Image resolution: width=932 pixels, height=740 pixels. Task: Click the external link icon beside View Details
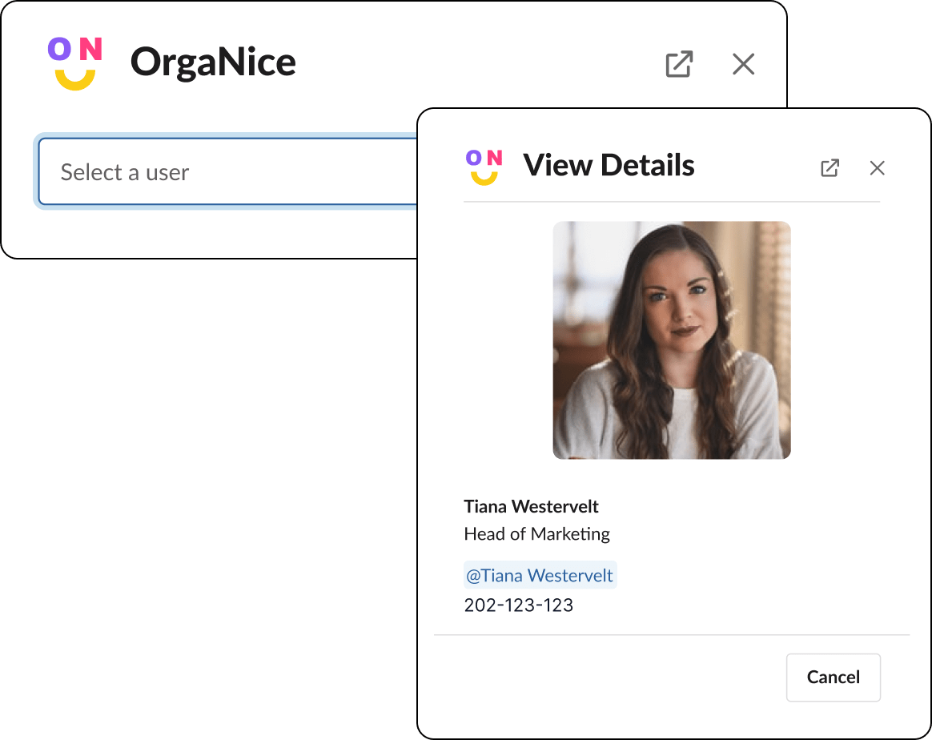point(830,167)
